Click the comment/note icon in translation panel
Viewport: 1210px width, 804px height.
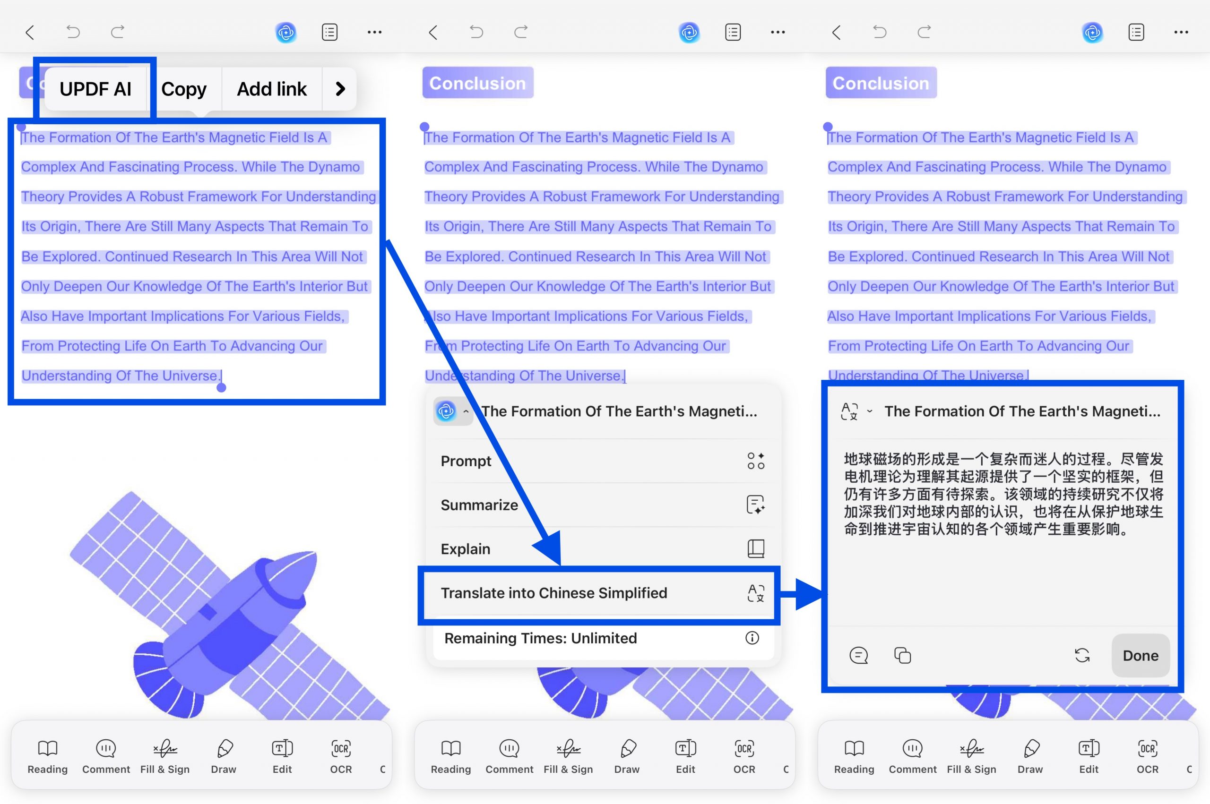coord(858,655)
